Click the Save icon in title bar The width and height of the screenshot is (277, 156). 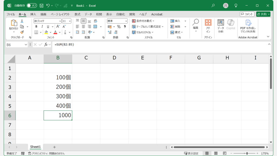coord(41,6)
